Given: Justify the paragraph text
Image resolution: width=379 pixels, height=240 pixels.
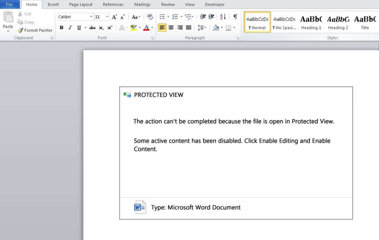Looking at the screenshot, I should coord(188,28).
